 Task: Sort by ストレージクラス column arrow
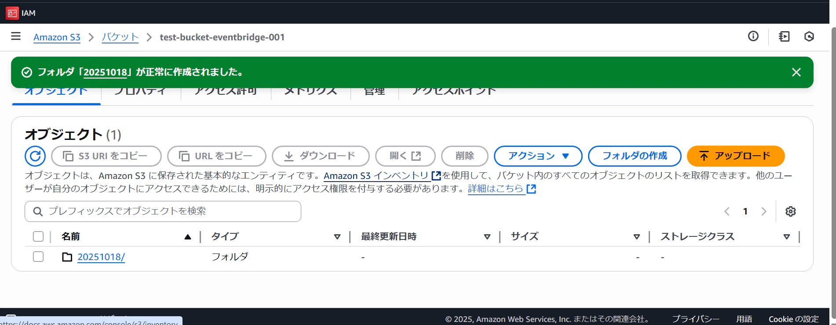(787, 237)
